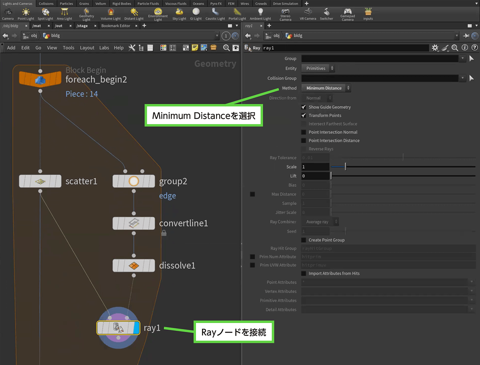
Task: Open the Method dropdown showing Minimum Distance
Action: point(326,88)
